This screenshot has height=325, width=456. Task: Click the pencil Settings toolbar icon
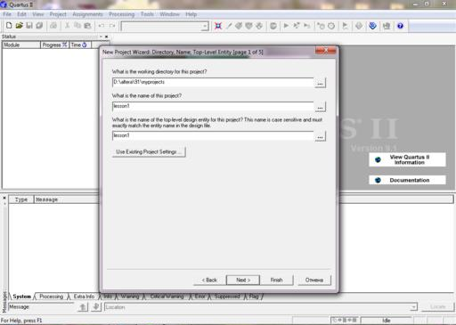[229, 26]
